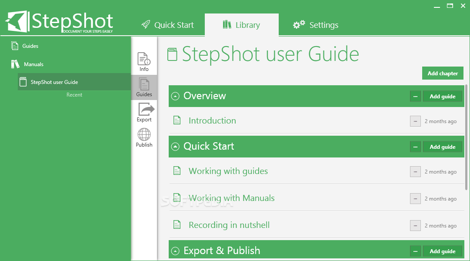Add guide to Export & Publish chapter
Image resolution: width=470 pixels, height=261 pixels.
coord(443,251)
